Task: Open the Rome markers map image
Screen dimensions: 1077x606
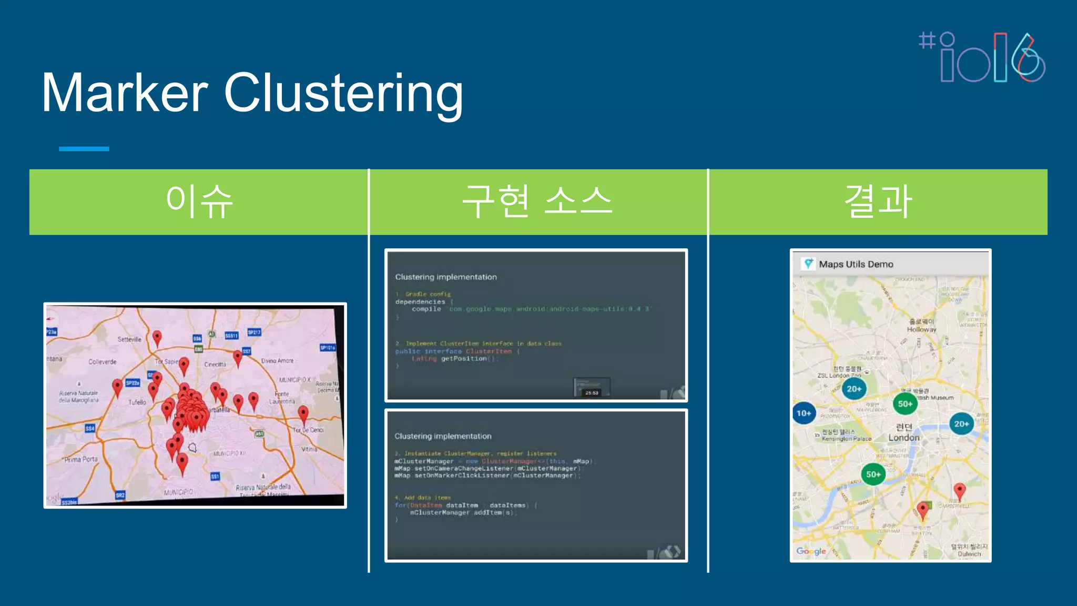Action: point(195,405)
